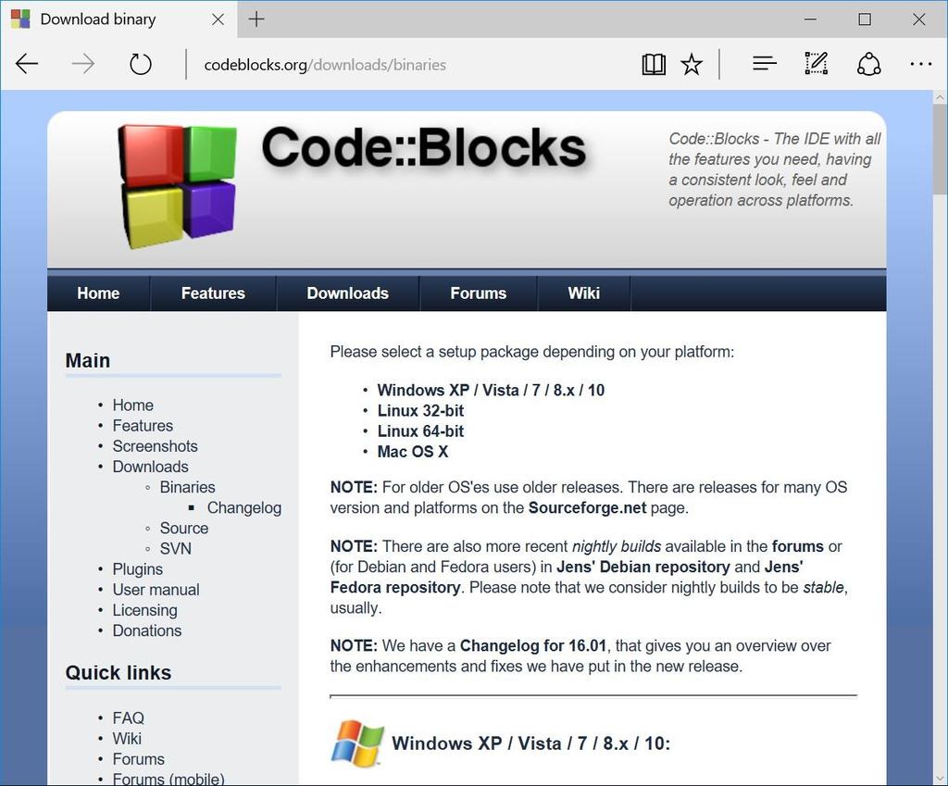Open Licensing sidebar link
The image size is (948, 786).
tap(145, 611)
